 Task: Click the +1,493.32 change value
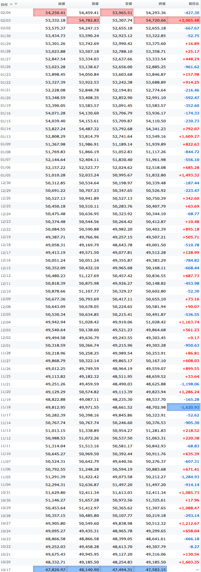pyautogui.click(x=189, y=175)
